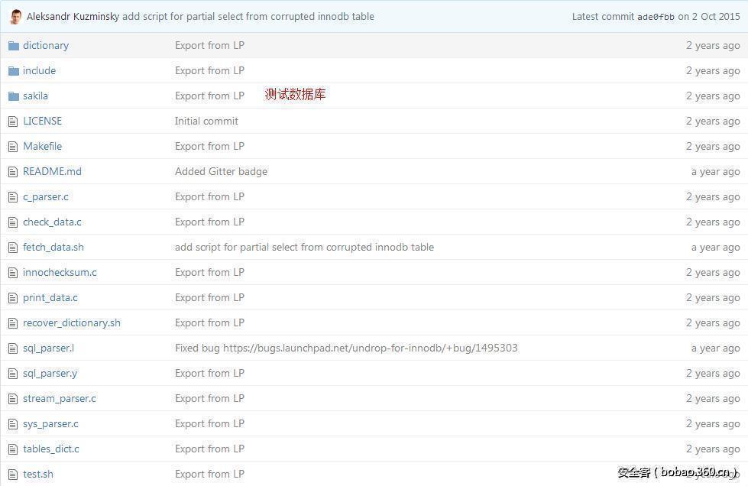Open the stream_parser.c file

coord(59,398)
